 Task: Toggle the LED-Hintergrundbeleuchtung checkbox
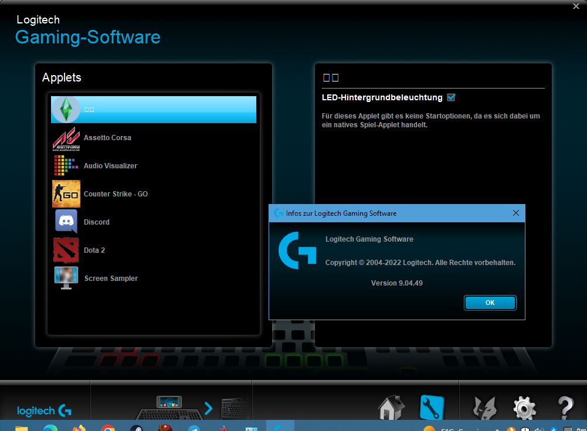click(x=451, y=97)
